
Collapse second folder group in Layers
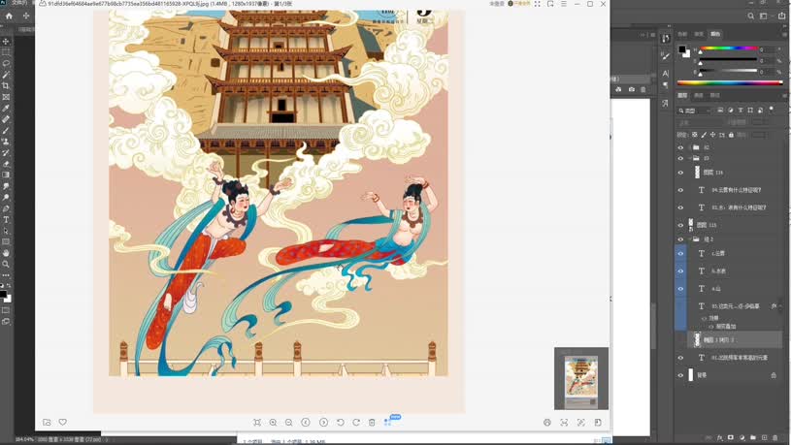click(x=690, y=158)
